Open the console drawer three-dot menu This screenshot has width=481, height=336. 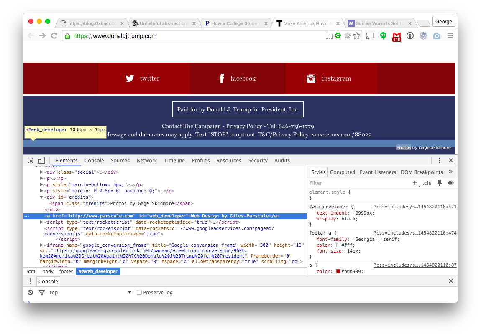point(30,281)
